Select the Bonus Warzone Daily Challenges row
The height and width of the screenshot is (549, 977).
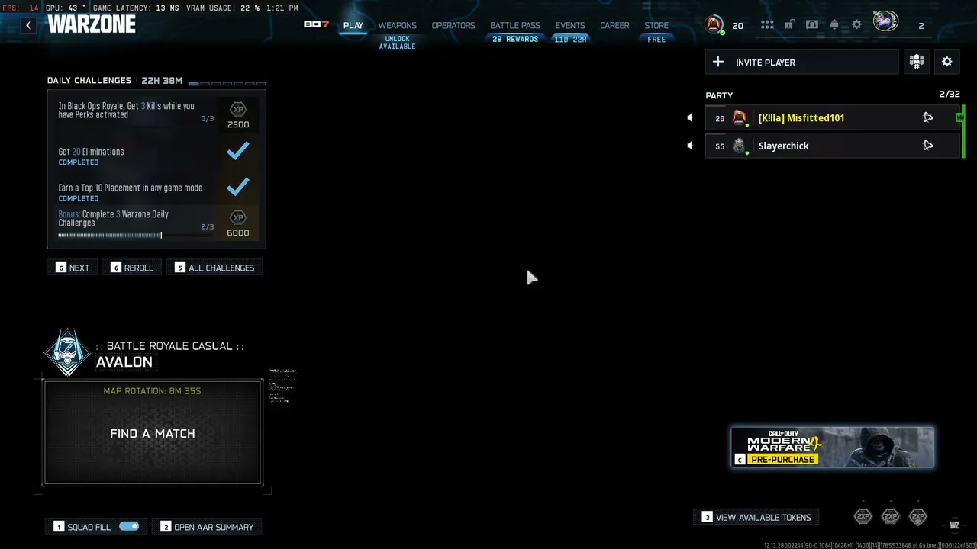pyautogui.click(x=156, y=223)
